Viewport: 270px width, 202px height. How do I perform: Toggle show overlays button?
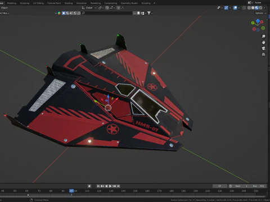(235, 8)
